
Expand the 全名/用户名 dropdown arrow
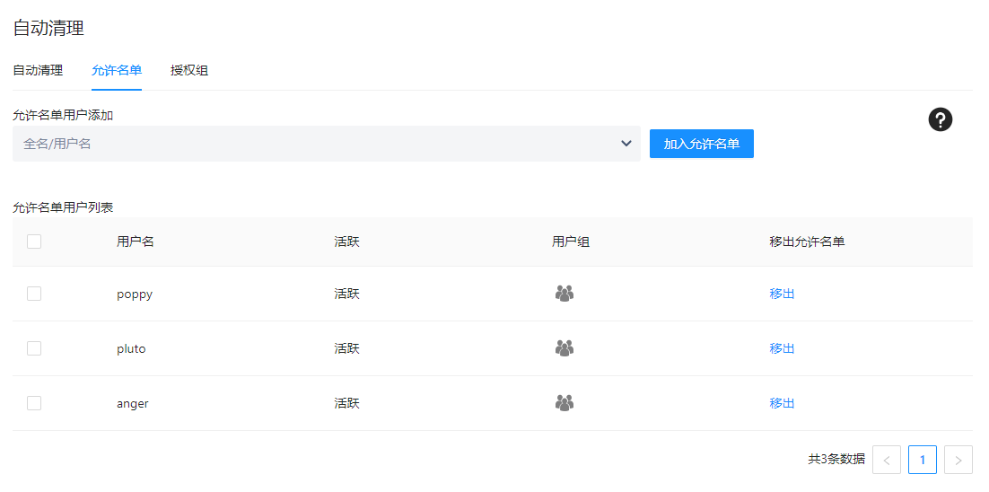click(626, 144)
